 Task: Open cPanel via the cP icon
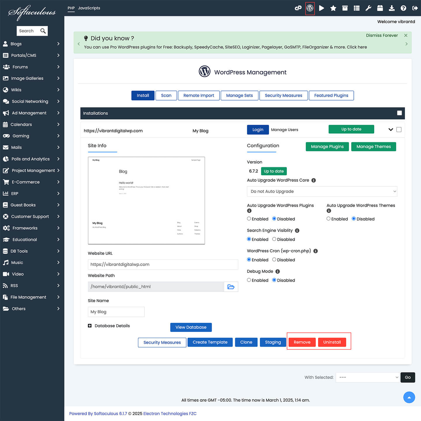click(x=298, y=8)
